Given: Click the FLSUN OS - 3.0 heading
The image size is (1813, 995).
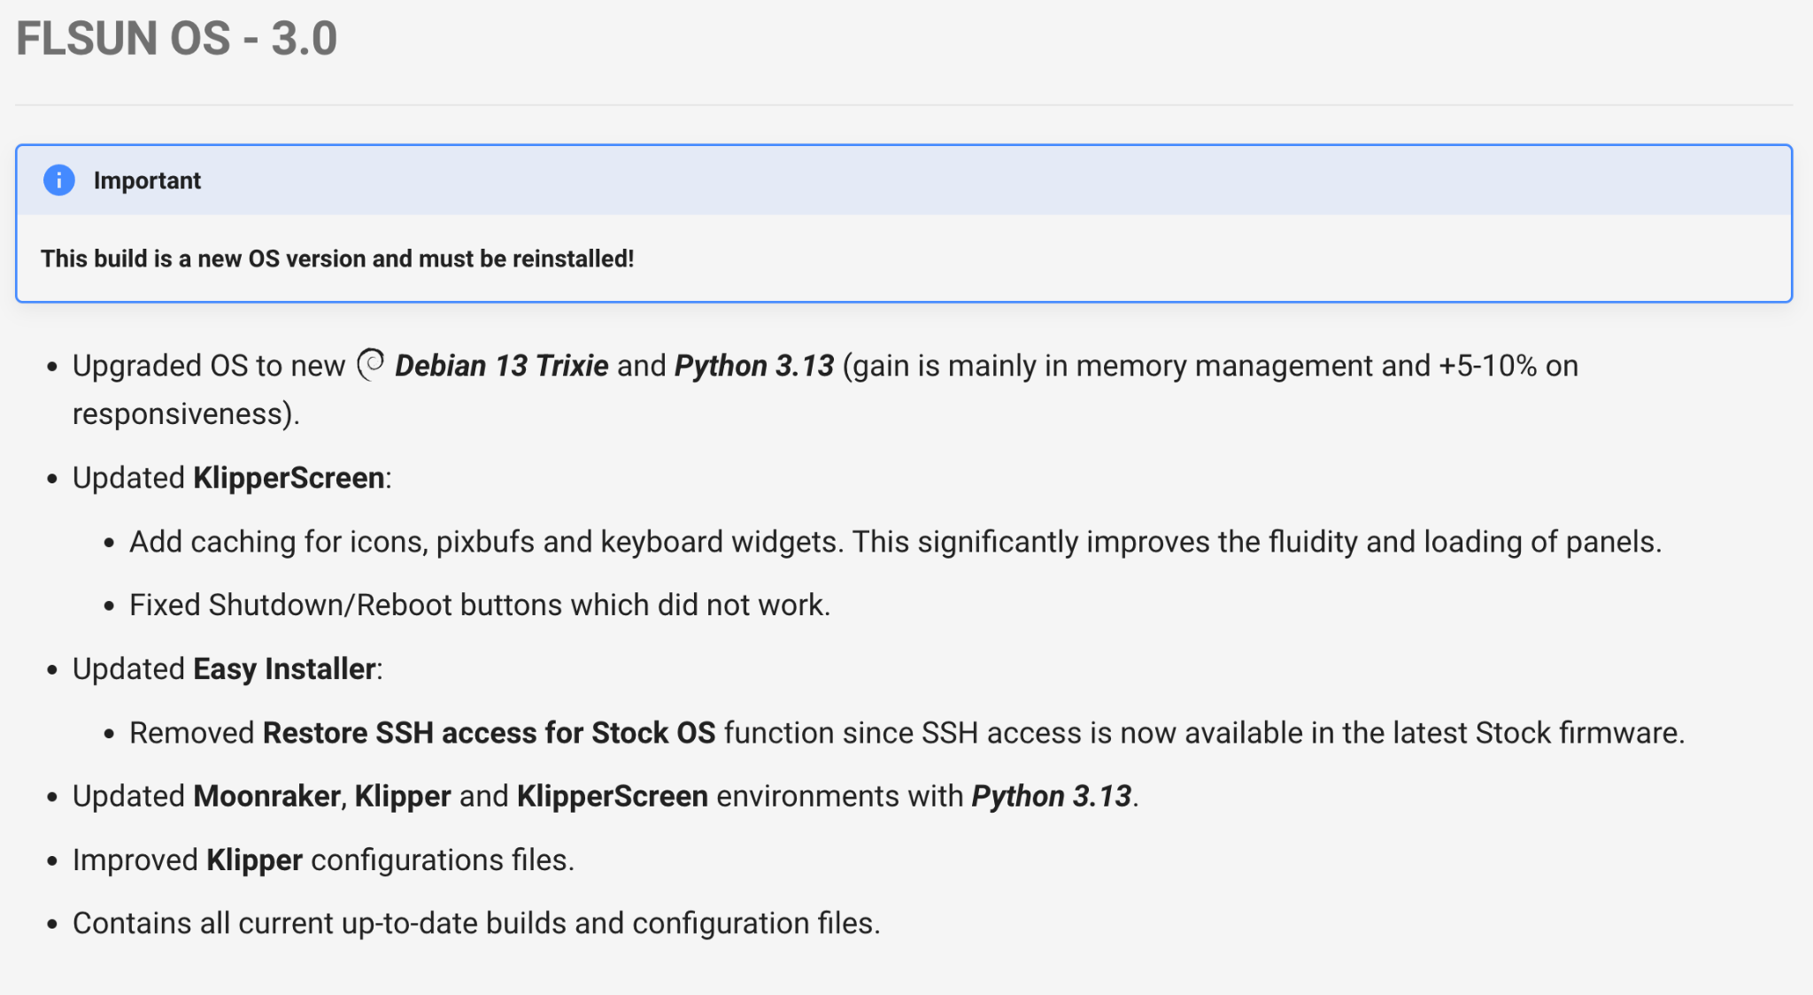Looking at the screenshot, I should [176, 39].
